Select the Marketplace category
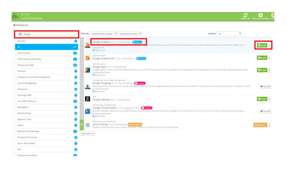 coord(47,107)
